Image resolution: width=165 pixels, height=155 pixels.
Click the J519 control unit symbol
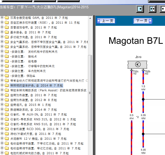click(x=138, y=64)
